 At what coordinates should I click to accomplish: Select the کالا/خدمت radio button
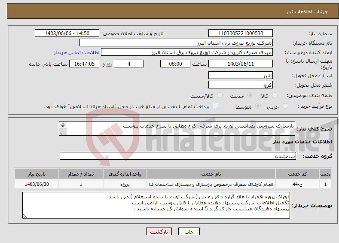pos(220,95)
